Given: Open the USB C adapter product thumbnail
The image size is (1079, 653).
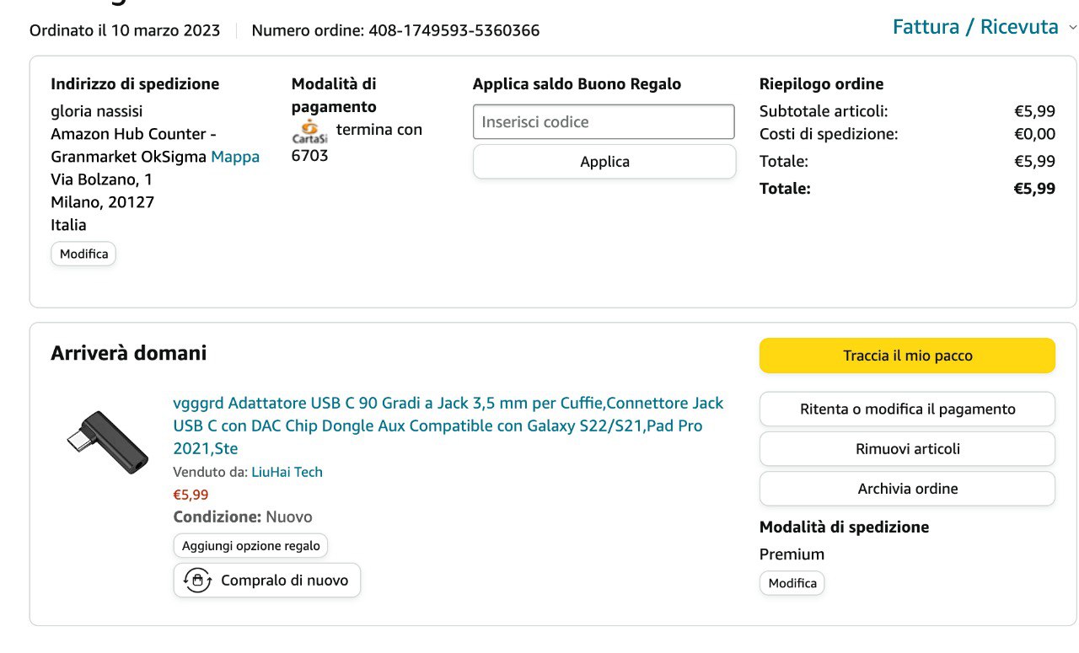Looking at the screenshot, I should [96, 442].
